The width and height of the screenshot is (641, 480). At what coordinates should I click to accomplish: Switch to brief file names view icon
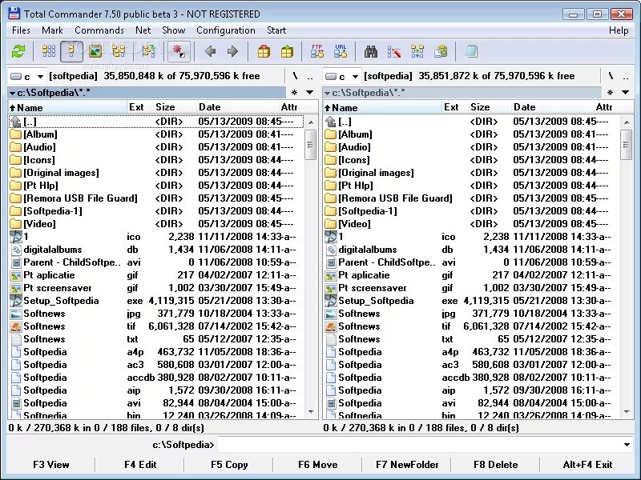pyautogui.click(x=49, y=51)
